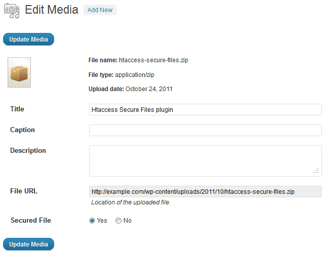The height and width of the screenshot is (253, 326).
Task: Click the media icon beside Edit Media
Action: coord(11,11)
